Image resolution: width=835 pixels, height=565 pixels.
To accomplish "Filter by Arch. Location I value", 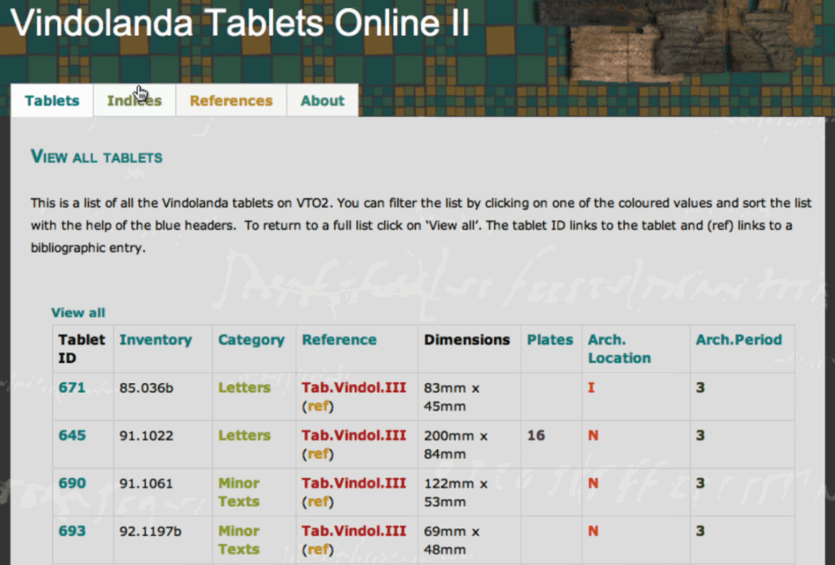I will coord(591,388).
